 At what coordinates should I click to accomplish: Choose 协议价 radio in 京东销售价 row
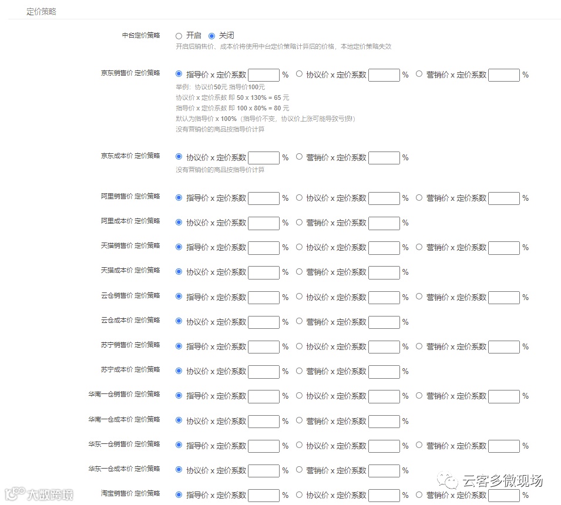(x=299, y=74)
